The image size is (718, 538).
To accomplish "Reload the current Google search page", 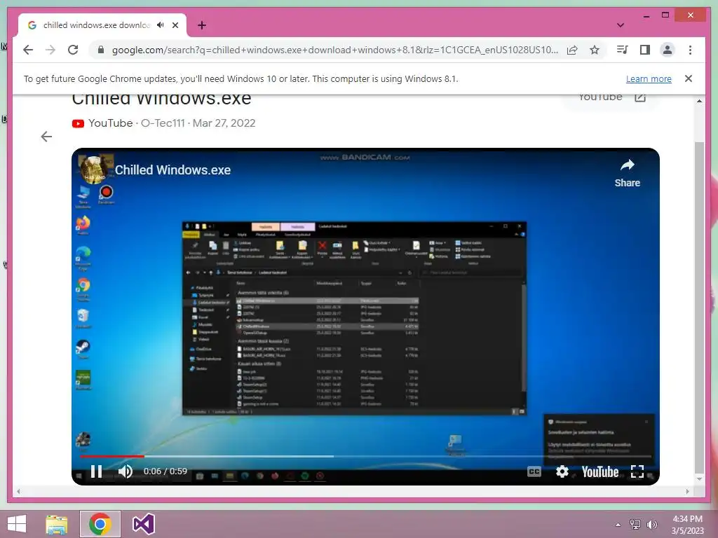I will [x=73, y=50].
